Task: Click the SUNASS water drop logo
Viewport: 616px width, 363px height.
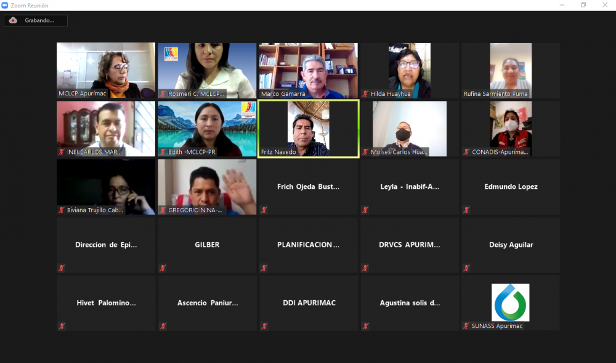Action: pos(510,302)
